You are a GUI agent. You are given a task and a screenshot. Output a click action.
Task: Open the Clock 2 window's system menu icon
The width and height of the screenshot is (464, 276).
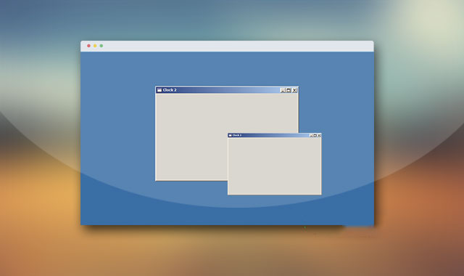[159, 90]
